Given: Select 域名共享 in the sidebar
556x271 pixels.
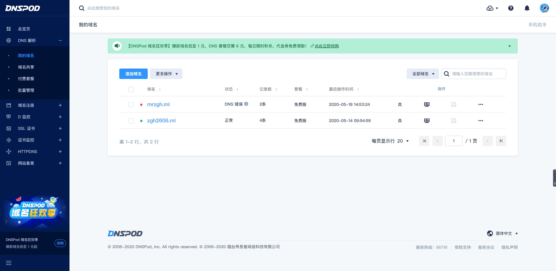Looking at the screenshot, I should tap(26, 67).
